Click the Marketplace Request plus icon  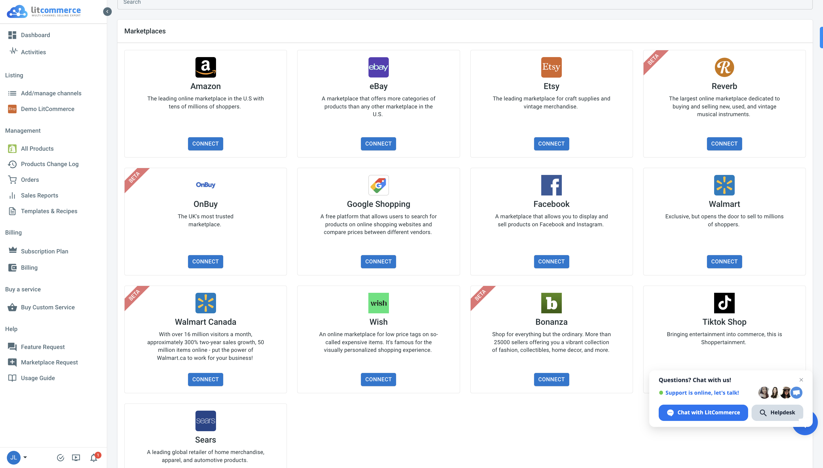point(12,362)
